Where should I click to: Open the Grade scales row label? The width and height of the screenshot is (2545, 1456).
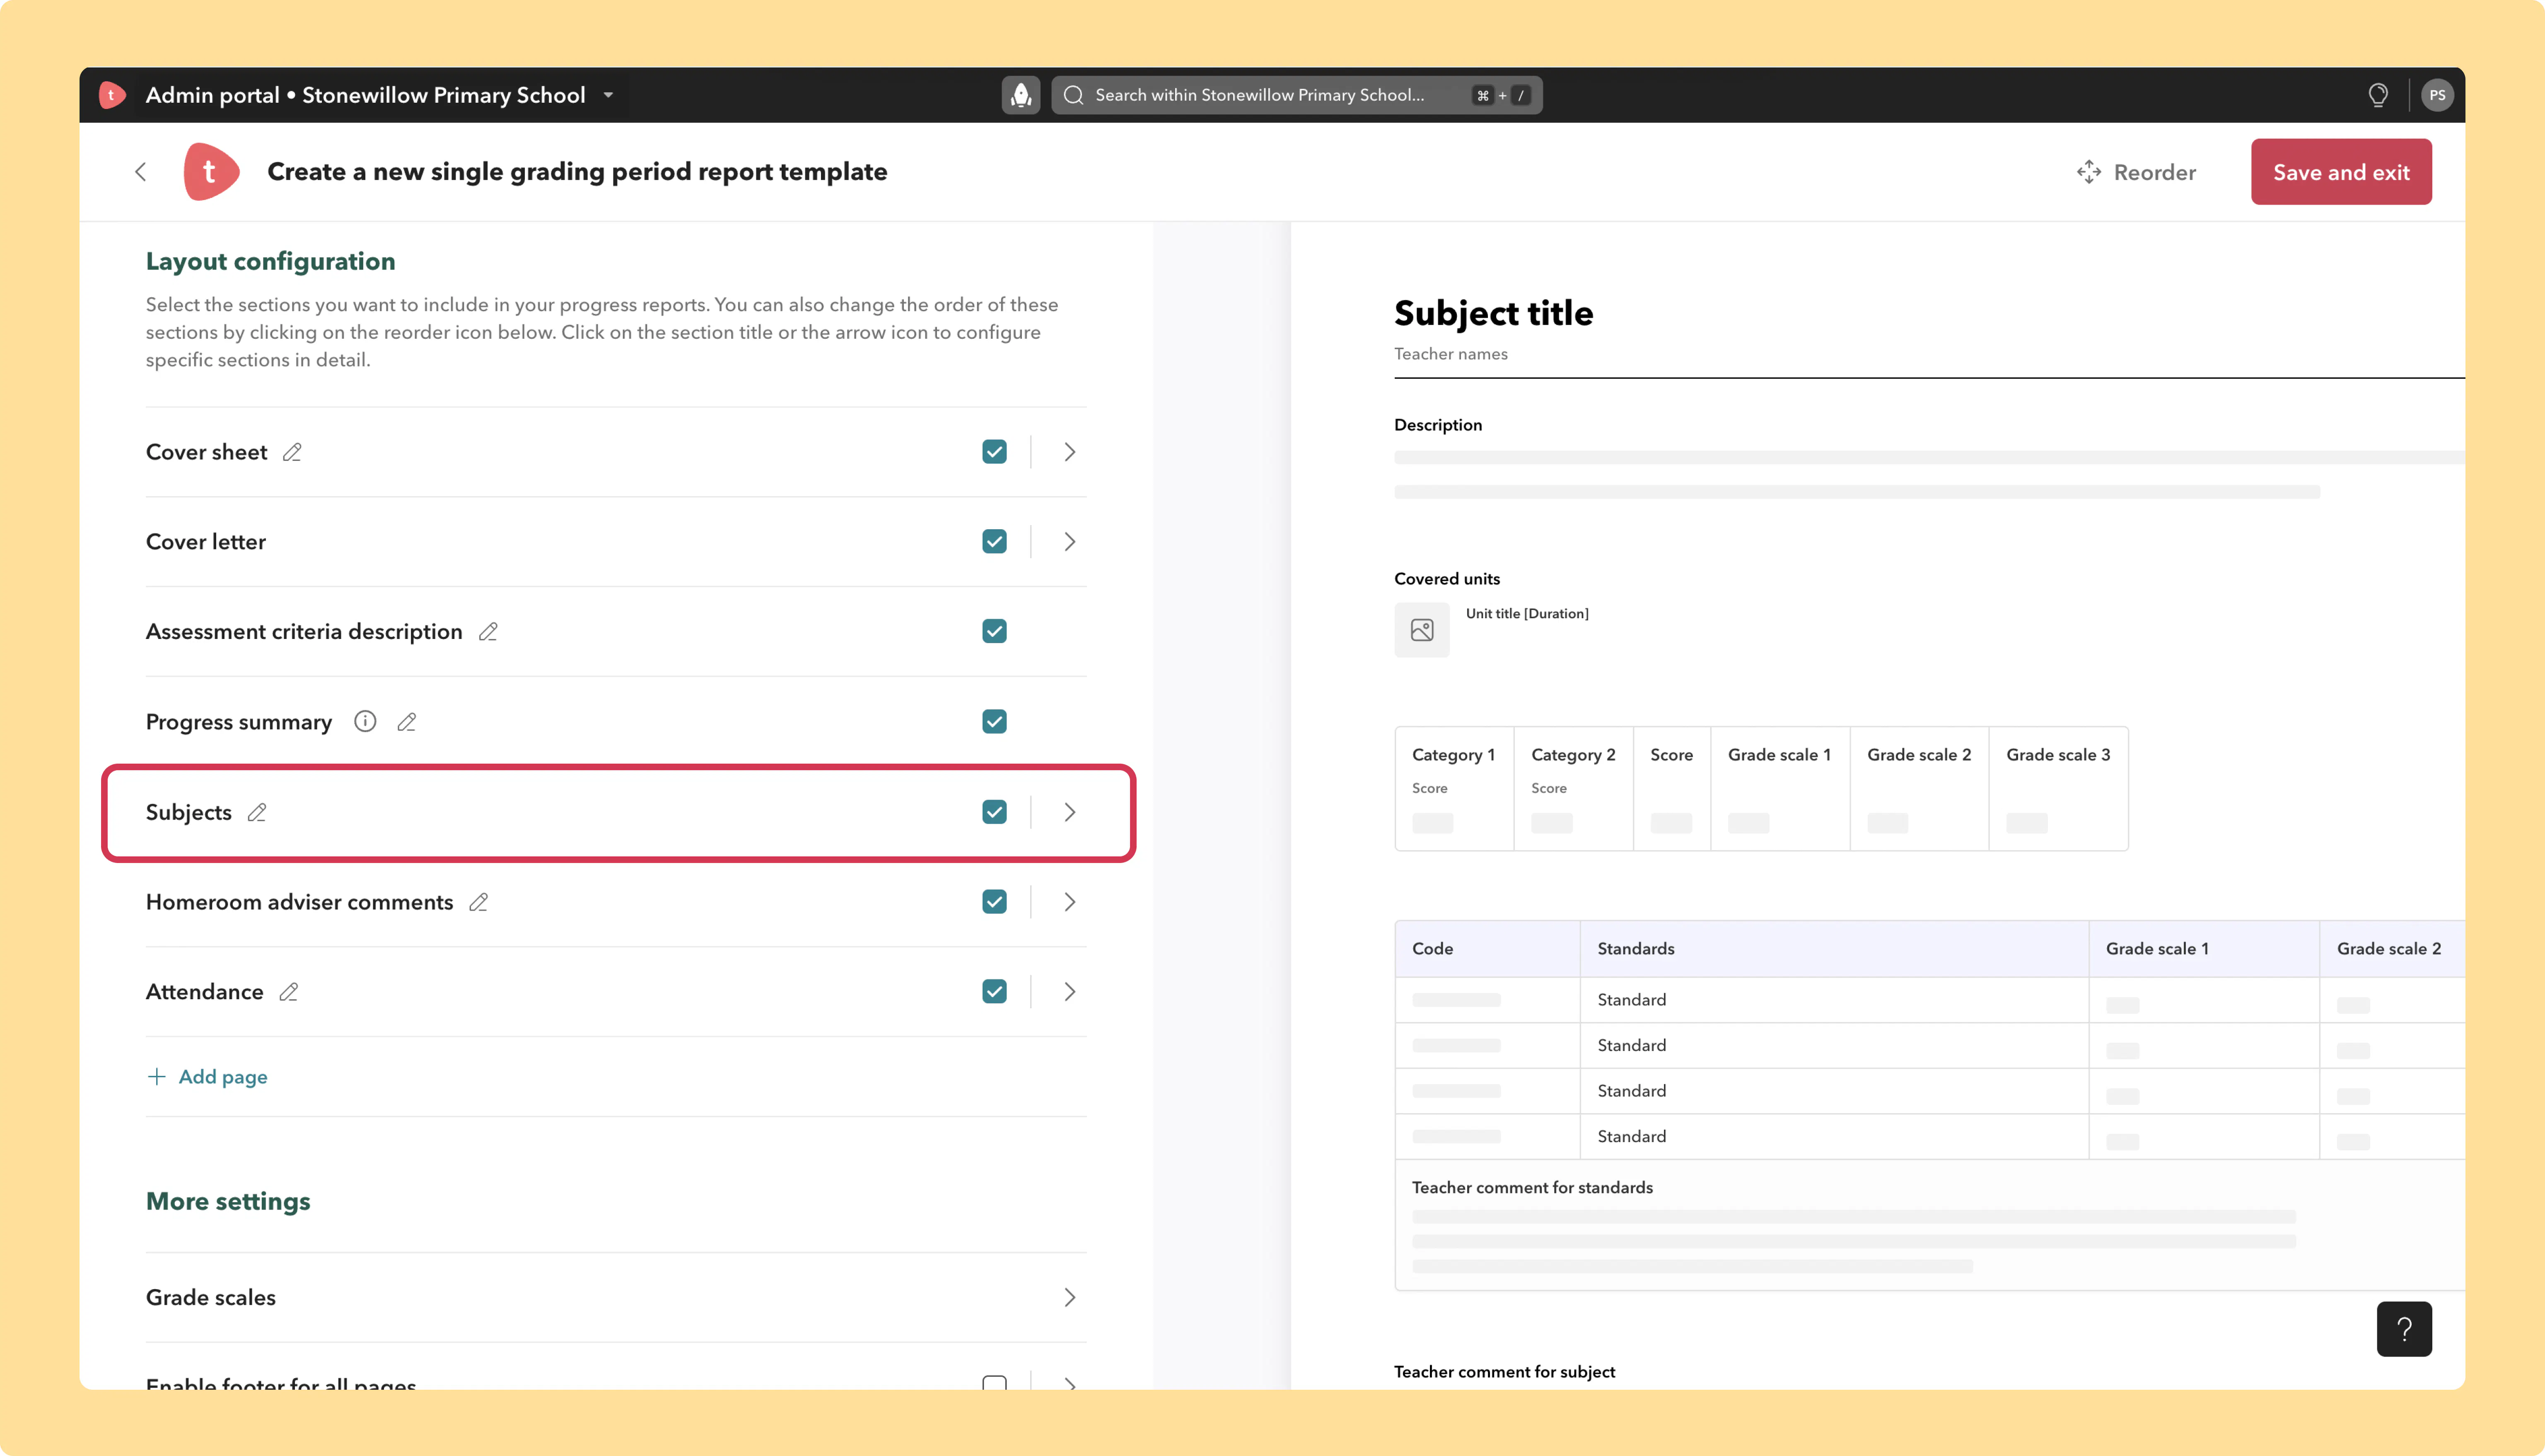click(x=211, y=1298)
